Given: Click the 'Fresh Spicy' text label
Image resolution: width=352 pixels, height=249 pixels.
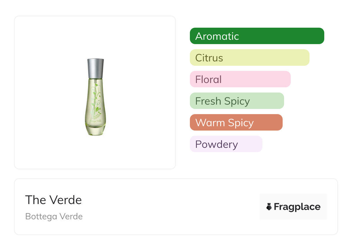Looking at the screenshot, I should tap(222, 101).
